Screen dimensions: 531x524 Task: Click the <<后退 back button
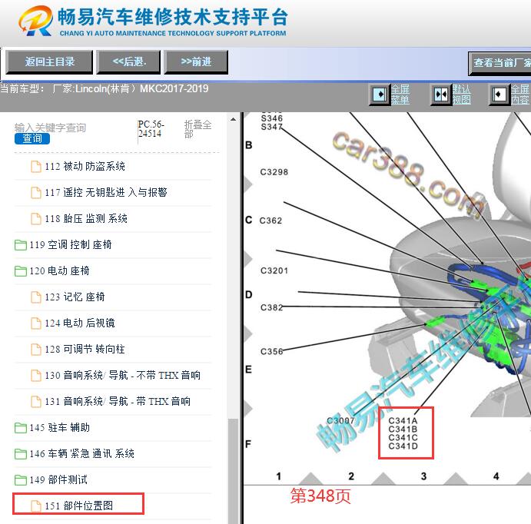[x=128, y=62]
